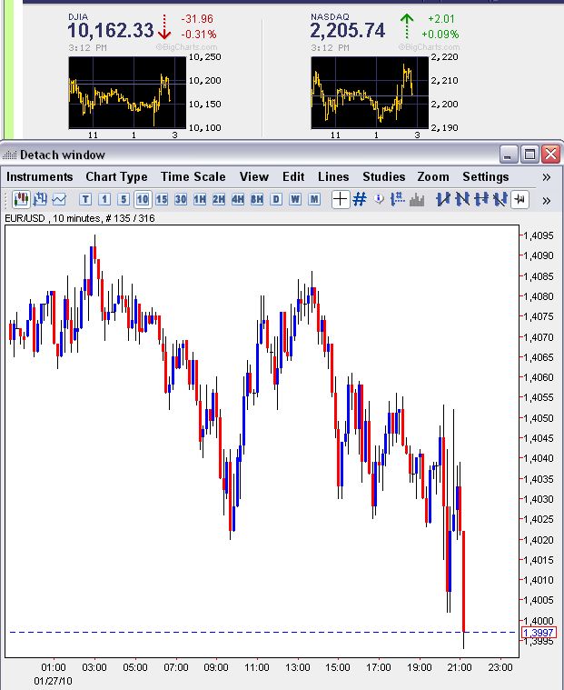This screenshot has height=690, width=564.
Task: Click the toolbar drag handle grip
Action: (x=6, y=200)
